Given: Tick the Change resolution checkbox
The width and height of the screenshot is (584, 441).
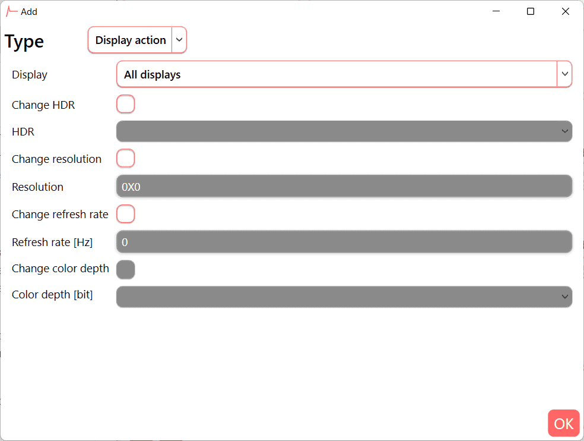Looking at the screenshot, I should (x=125, y=159).
